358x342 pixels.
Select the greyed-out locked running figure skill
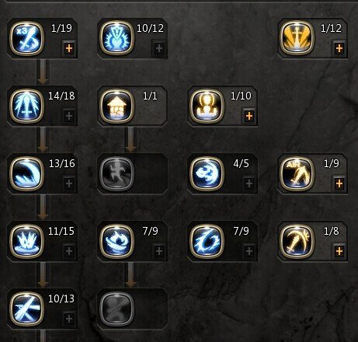(x=116, y=174)
